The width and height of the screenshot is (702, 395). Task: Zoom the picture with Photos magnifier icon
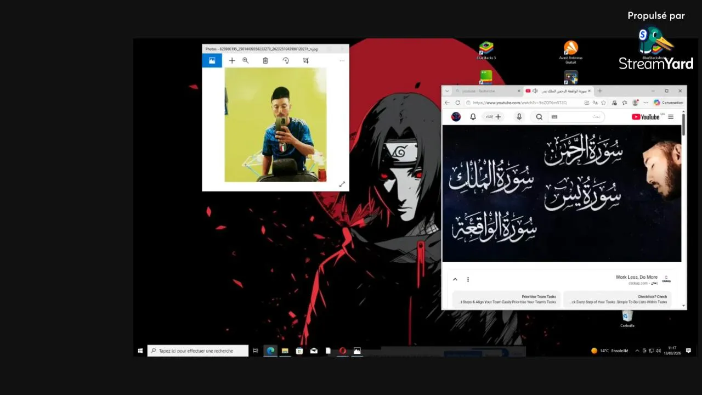[246, 60]
